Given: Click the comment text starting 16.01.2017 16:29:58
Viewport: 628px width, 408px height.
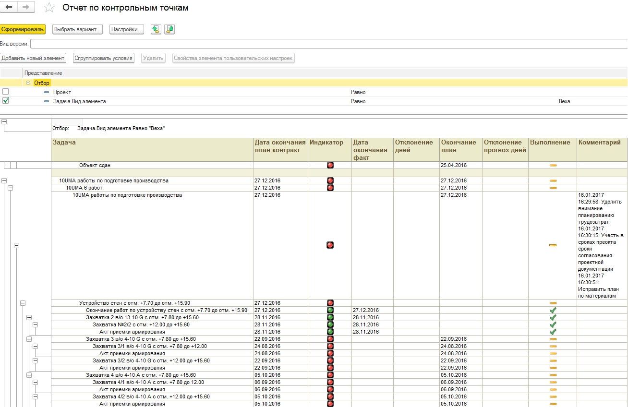Looking at the screenshot, I should click(602, 245).
